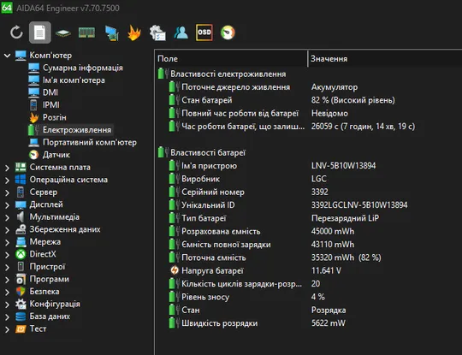Open the monitor diagnostics toolbar icon

111,33
